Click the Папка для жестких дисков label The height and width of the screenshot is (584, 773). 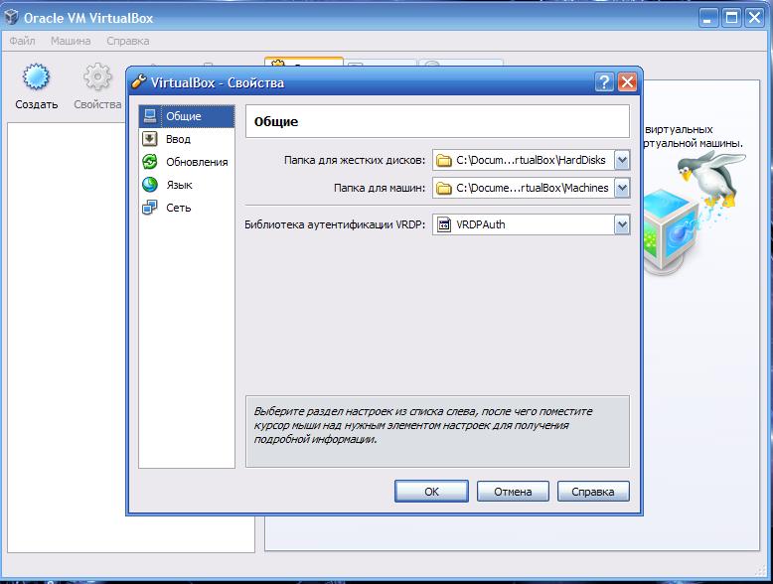[355, 160]
